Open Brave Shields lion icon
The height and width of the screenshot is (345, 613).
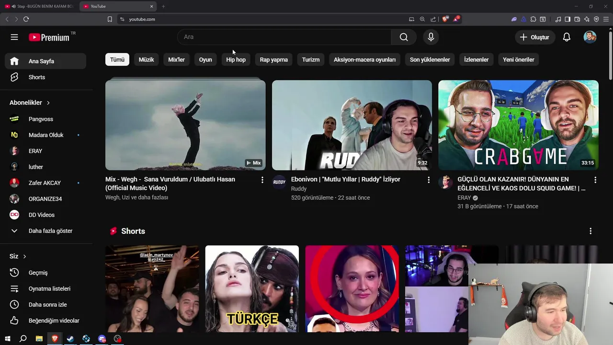[x=445, y=19]
